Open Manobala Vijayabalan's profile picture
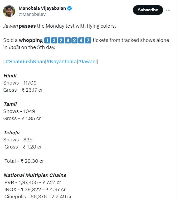This screenshot has height=203, width=180. (x=9, y=11)
